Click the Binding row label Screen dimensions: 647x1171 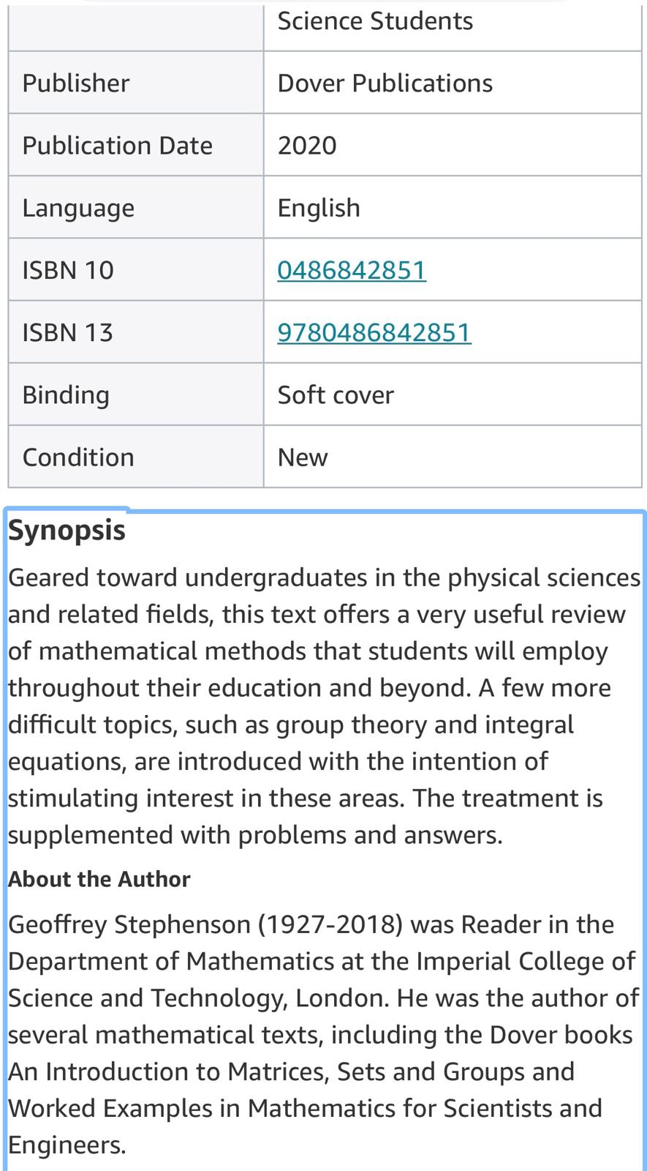coord(66,395)
